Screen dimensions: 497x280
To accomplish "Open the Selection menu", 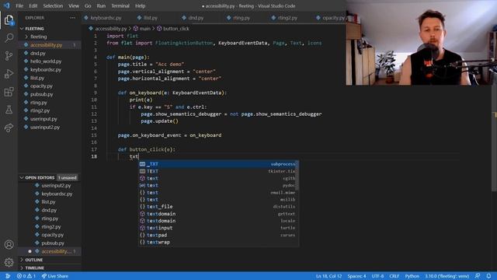I will click(53, 5).
